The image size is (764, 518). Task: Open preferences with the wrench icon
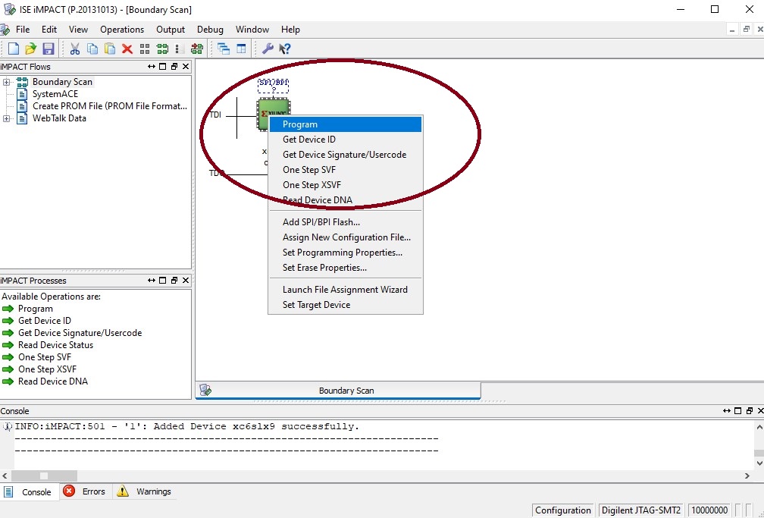point(268,49)
